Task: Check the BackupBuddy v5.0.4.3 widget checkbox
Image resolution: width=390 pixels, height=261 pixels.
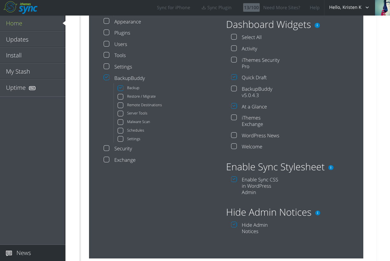Action: 234,88
